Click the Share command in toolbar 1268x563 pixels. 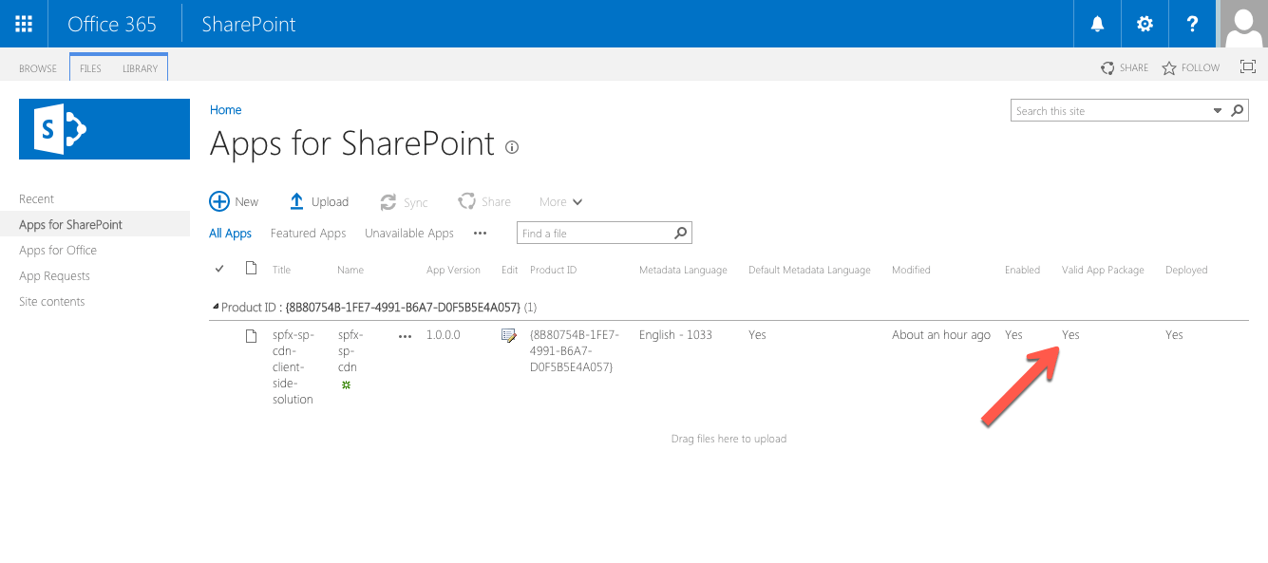pyautogui.click(x=483, y=201)
